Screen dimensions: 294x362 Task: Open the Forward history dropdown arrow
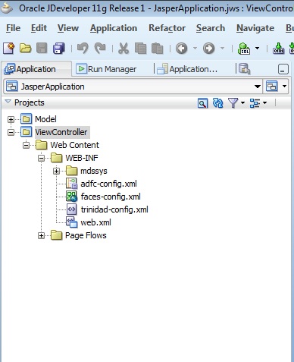(222, 48)
